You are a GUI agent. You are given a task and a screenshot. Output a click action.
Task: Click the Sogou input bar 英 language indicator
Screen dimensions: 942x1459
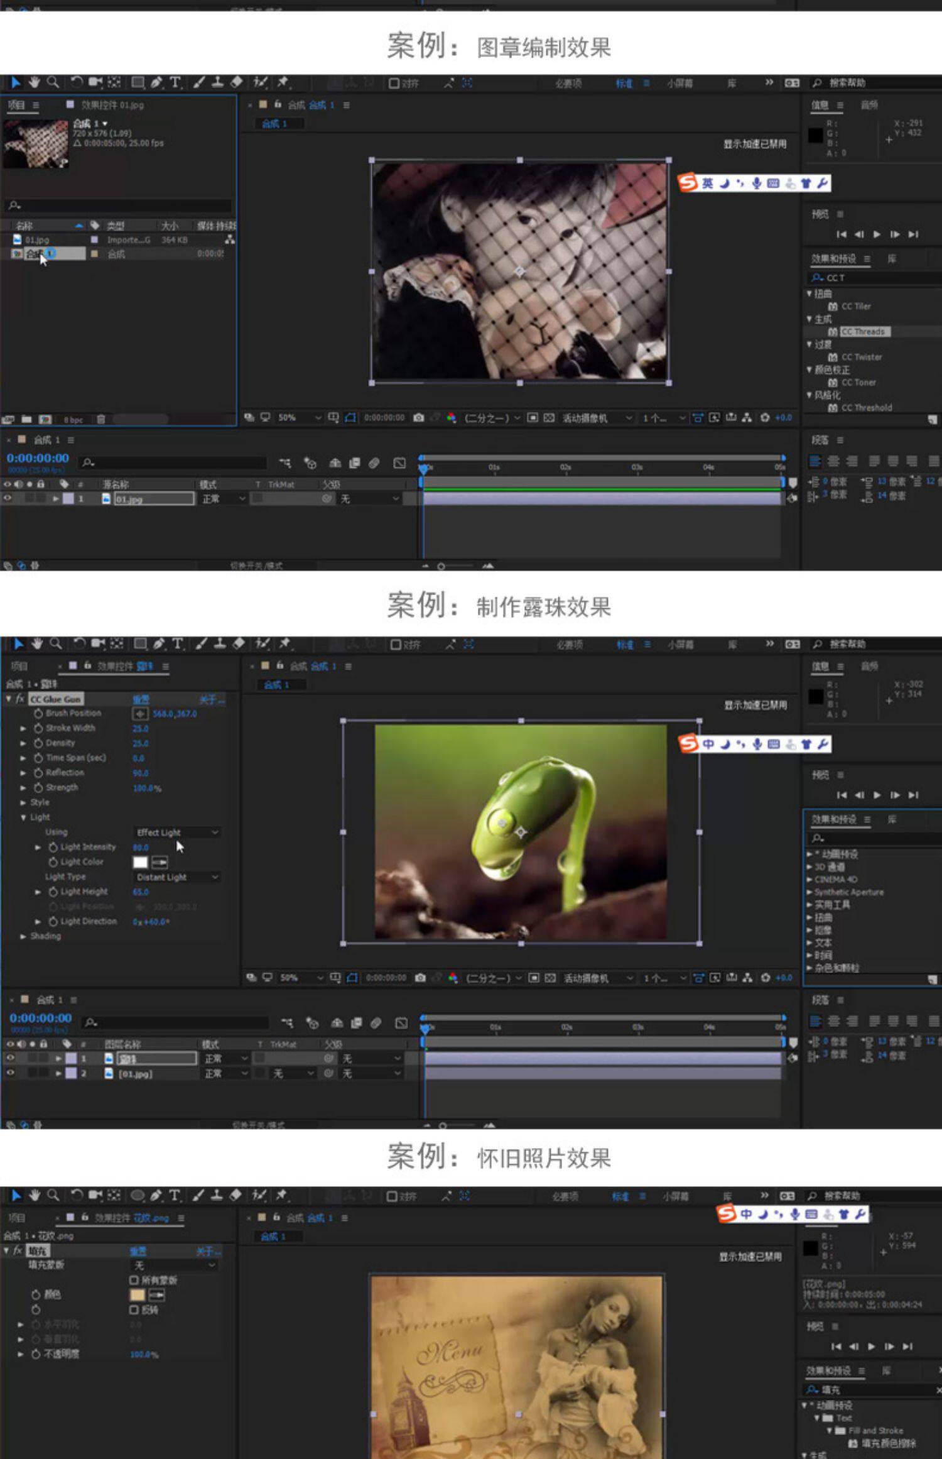click(x=708, y=183)
